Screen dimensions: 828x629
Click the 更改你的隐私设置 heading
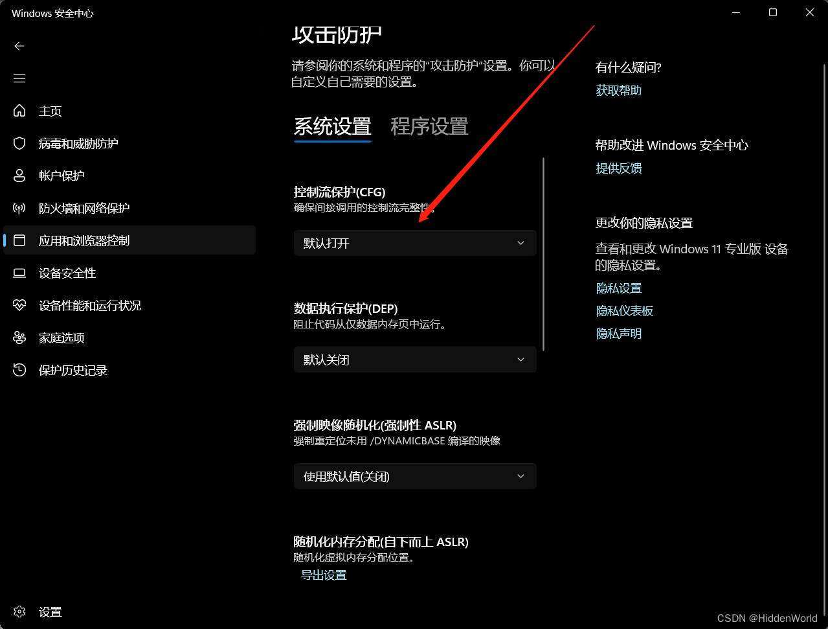pos(643,223)
